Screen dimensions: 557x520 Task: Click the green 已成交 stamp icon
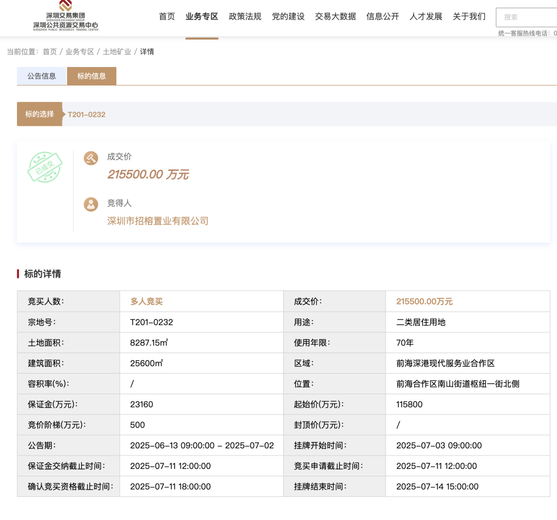click(45, 167)
